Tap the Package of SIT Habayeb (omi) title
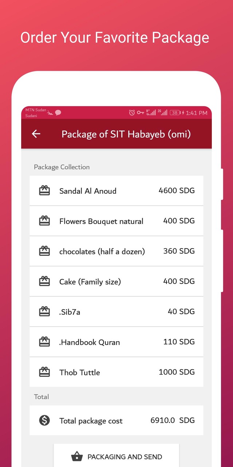The width and height of the screenshot is (233, 467). click(126, 134)
